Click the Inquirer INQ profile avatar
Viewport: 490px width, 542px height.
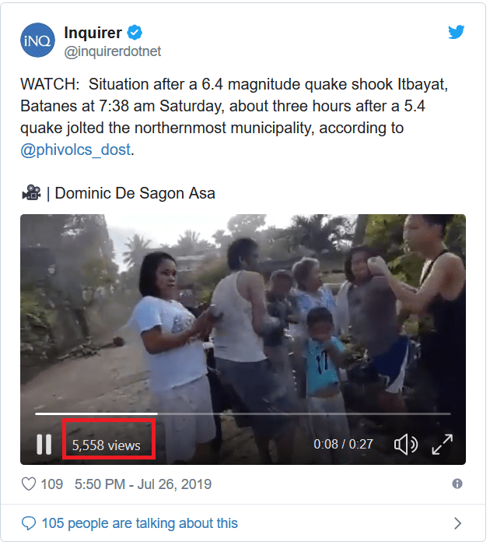(x=38, y=40)
